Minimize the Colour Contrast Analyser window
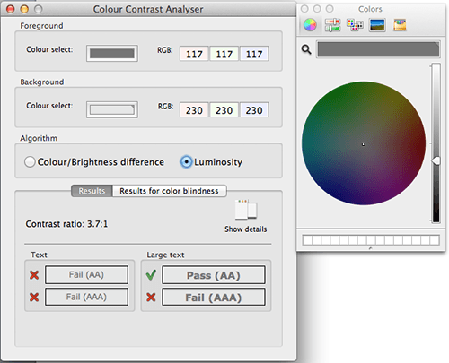 24,9
